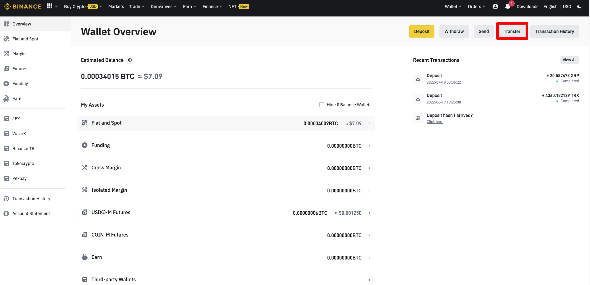
Task: Click the WazirX sidebar icon
Action: point(6,134)
